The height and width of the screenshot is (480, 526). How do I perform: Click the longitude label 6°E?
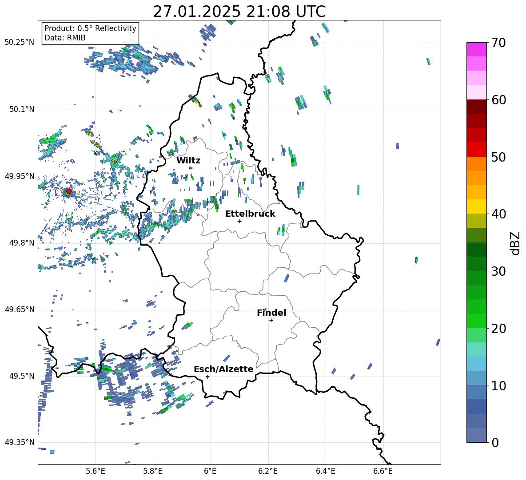pos(210,472)
